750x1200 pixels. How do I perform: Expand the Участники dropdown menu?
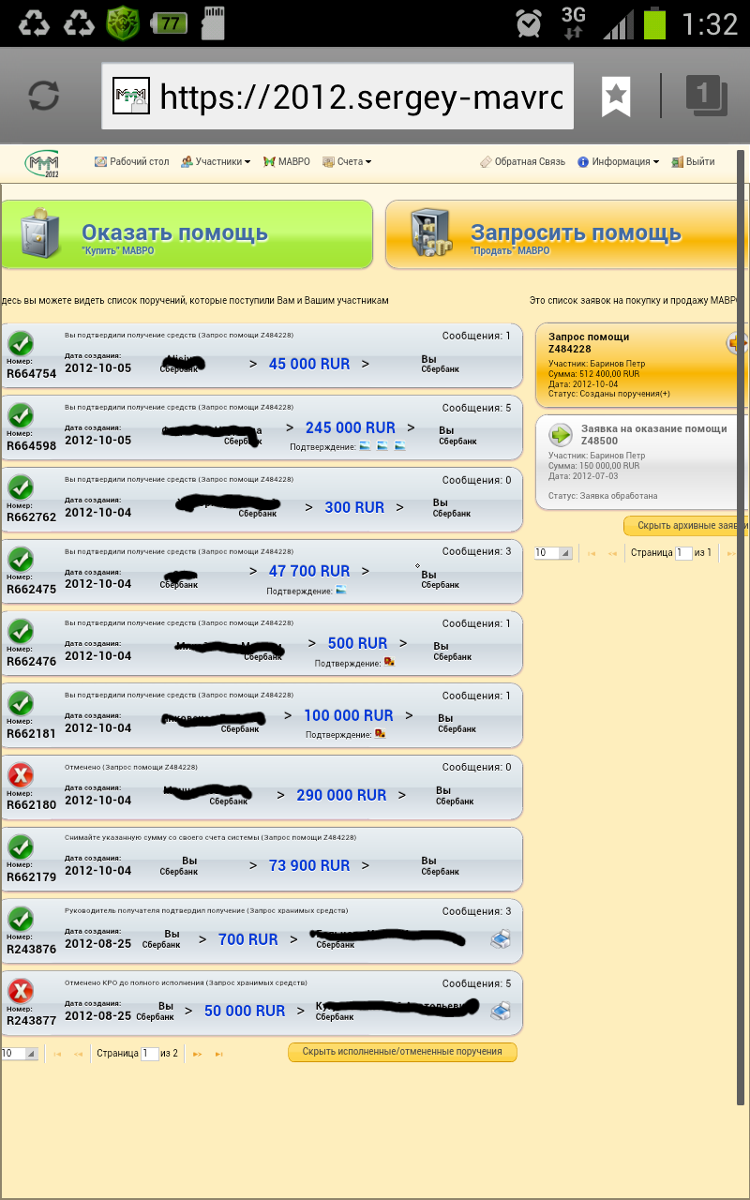coord(216,161)
